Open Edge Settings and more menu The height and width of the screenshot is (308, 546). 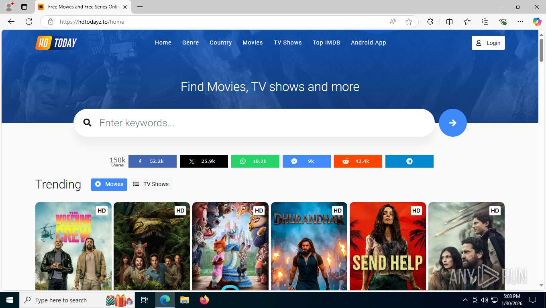[520, 22]
